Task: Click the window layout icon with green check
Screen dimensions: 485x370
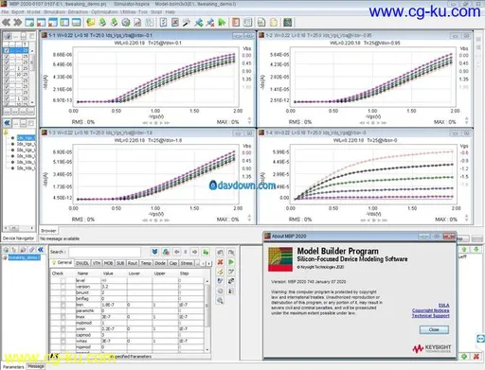Action: tap(29, 22)
